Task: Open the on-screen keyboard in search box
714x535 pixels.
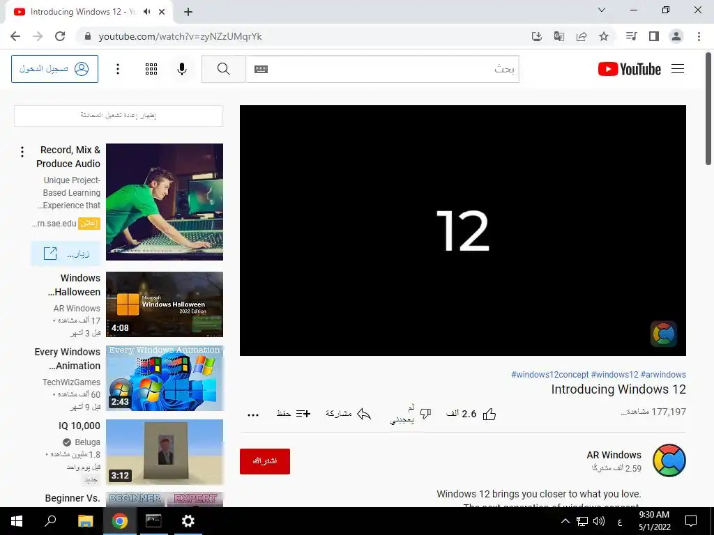Action: click(261, 69)
